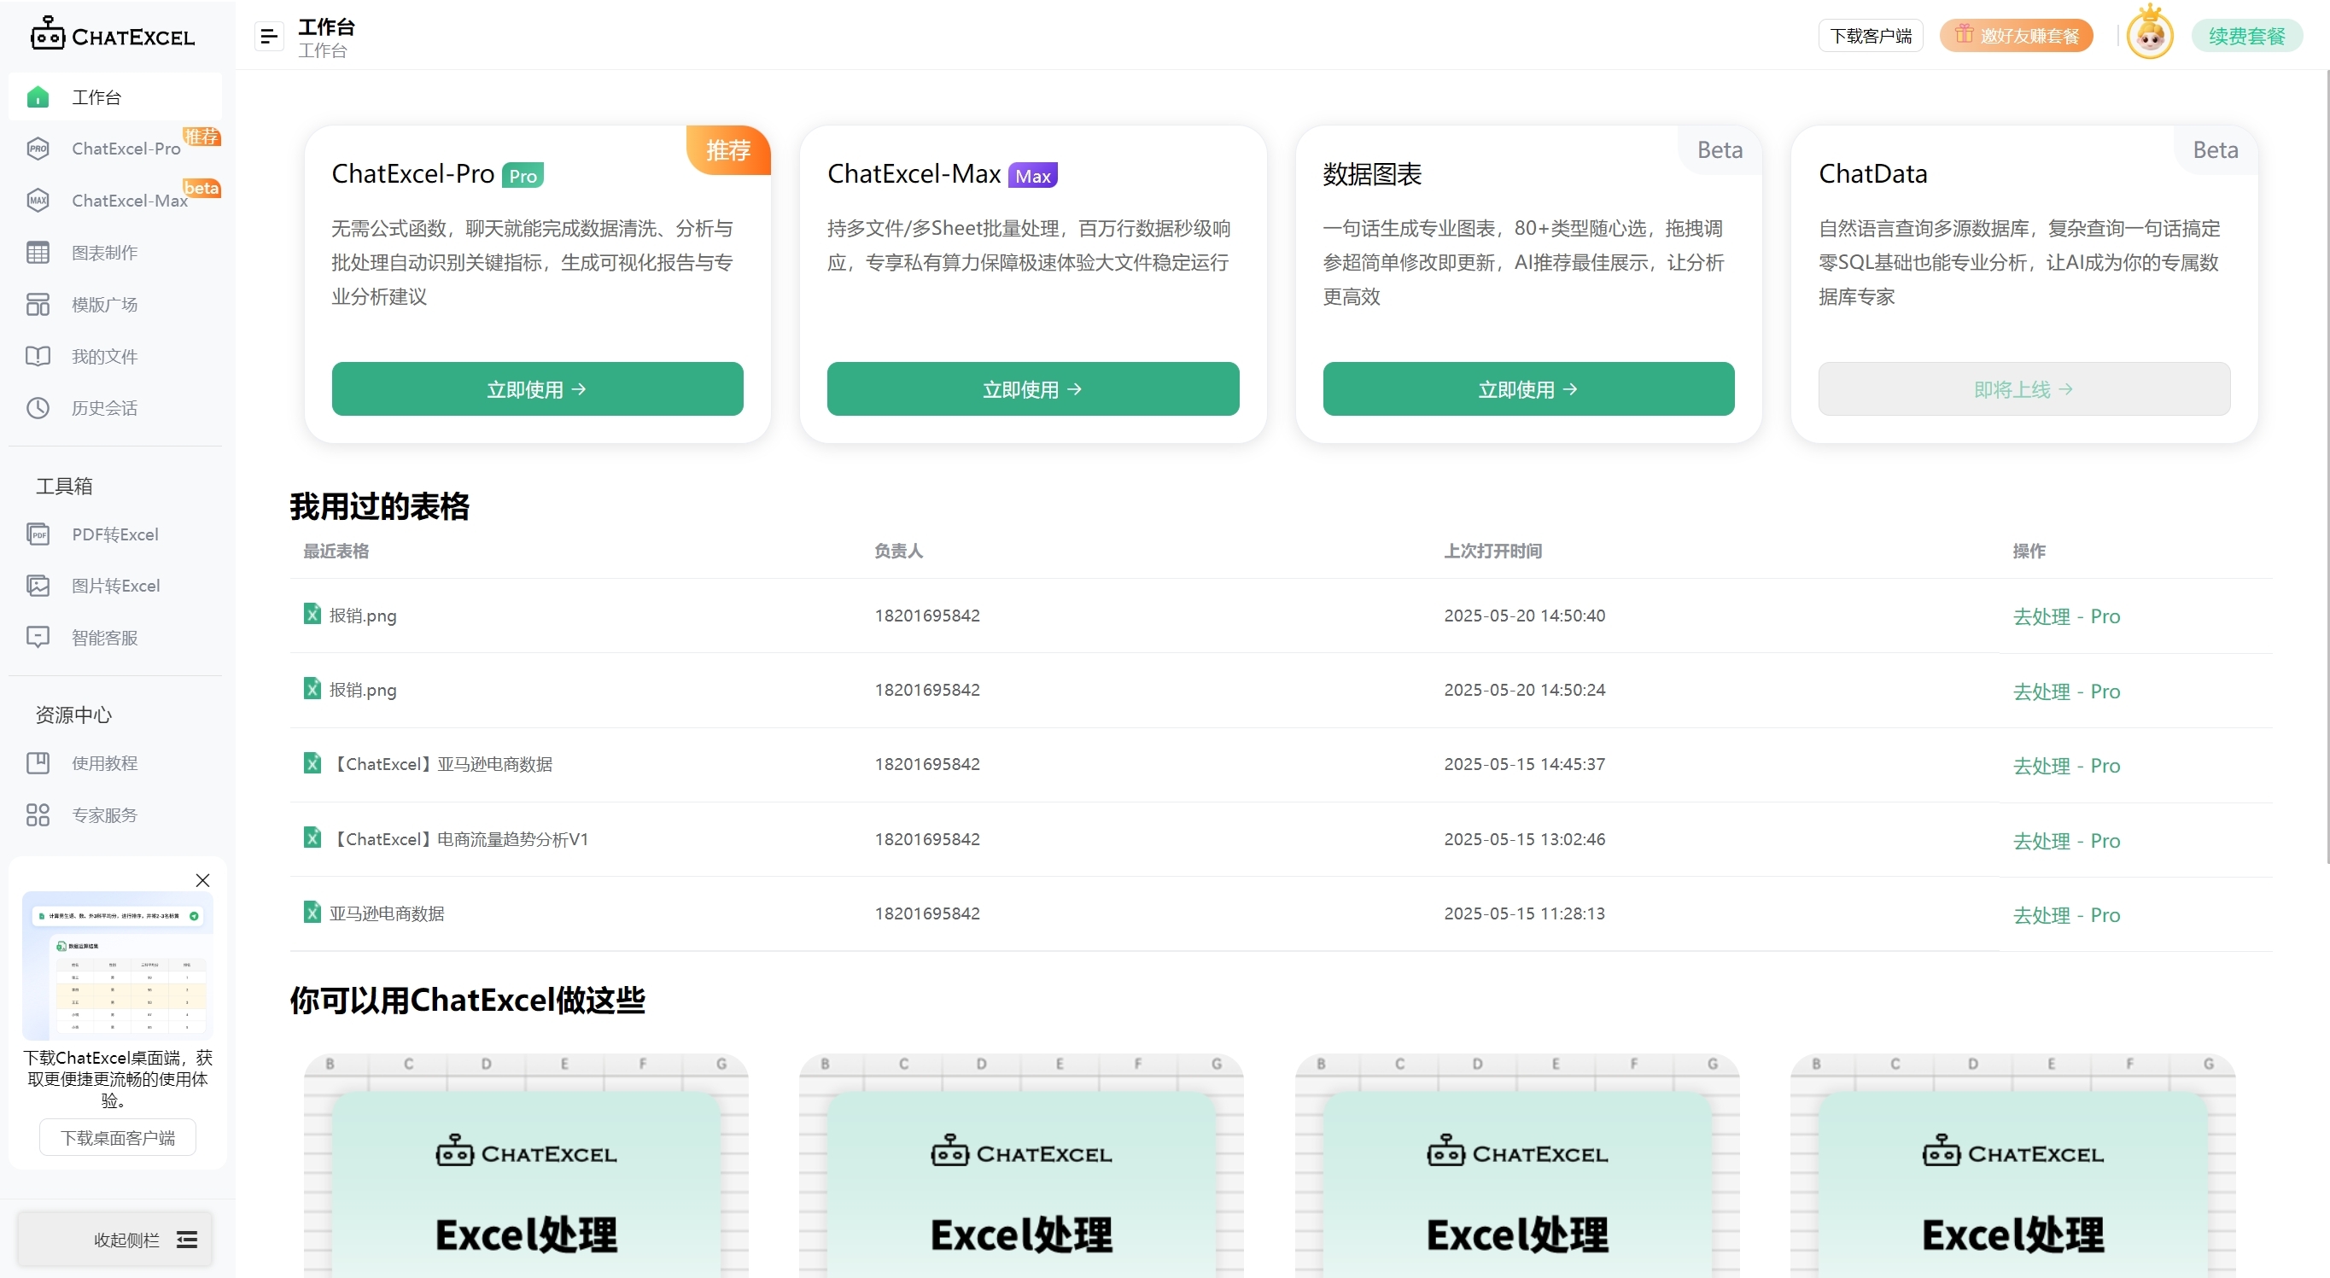Click 去处理 - Pro for 电商流量趋势分析V1
The width and height of the screenshot is (2330, 1278).
pyautogui.click(x=2066, y=840)
